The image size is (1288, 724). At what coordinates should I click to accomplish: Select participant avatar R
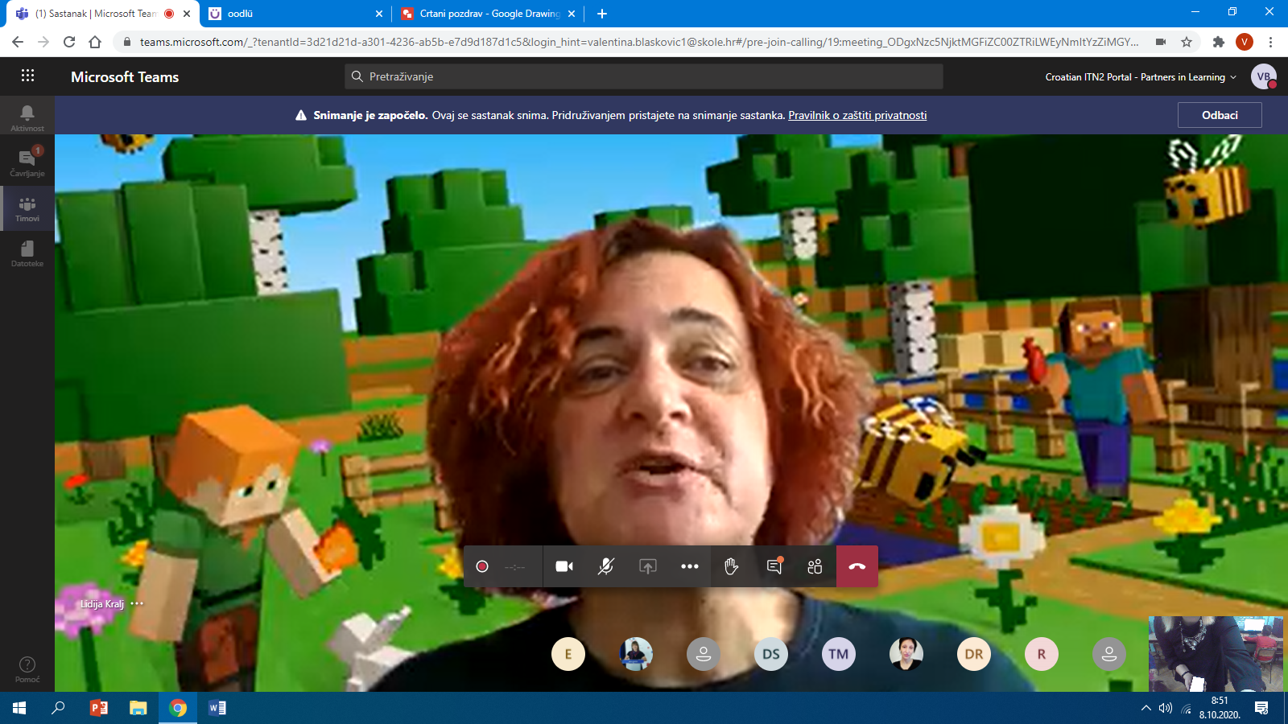[1042, 654]
